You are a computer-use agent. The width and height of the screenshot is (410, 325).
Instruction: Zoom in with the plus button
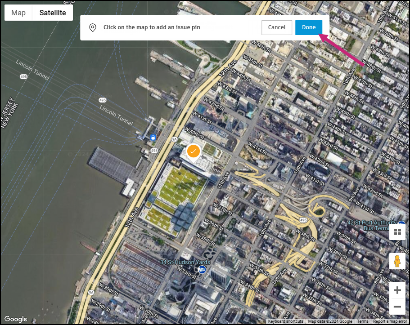(397, 290)
